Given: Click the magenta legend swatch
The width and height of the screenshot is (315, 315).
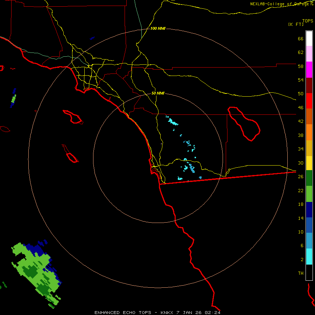Looking at the screenshot, I should (309, 70).
